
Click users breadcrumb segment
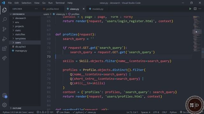(46, 14)
